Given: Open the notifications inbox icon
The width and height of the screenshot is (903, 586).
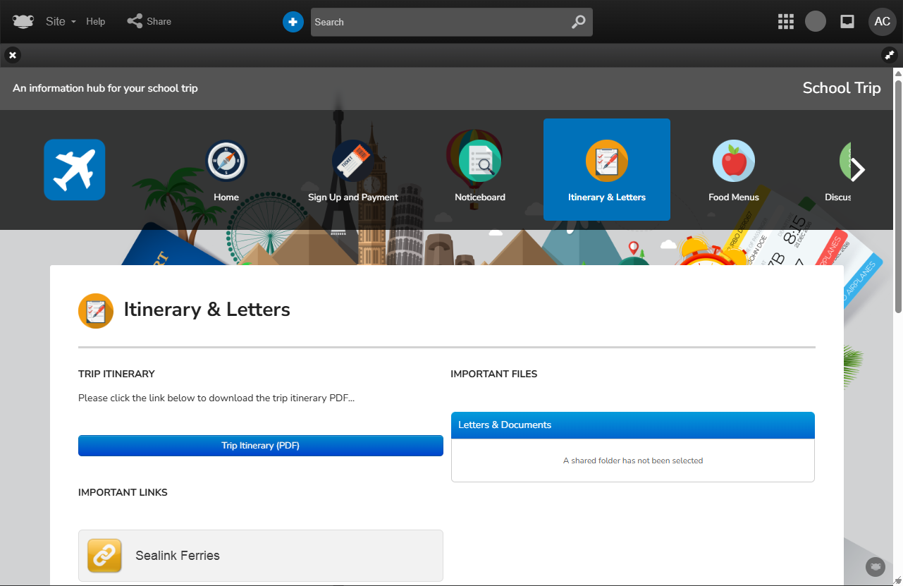Looking at the screenshot, I should tap(847, 22).
